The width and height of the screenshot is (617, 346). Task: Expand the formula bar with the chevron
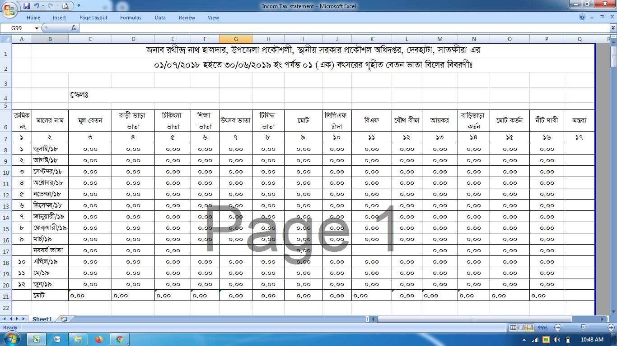tap(613, 28)
